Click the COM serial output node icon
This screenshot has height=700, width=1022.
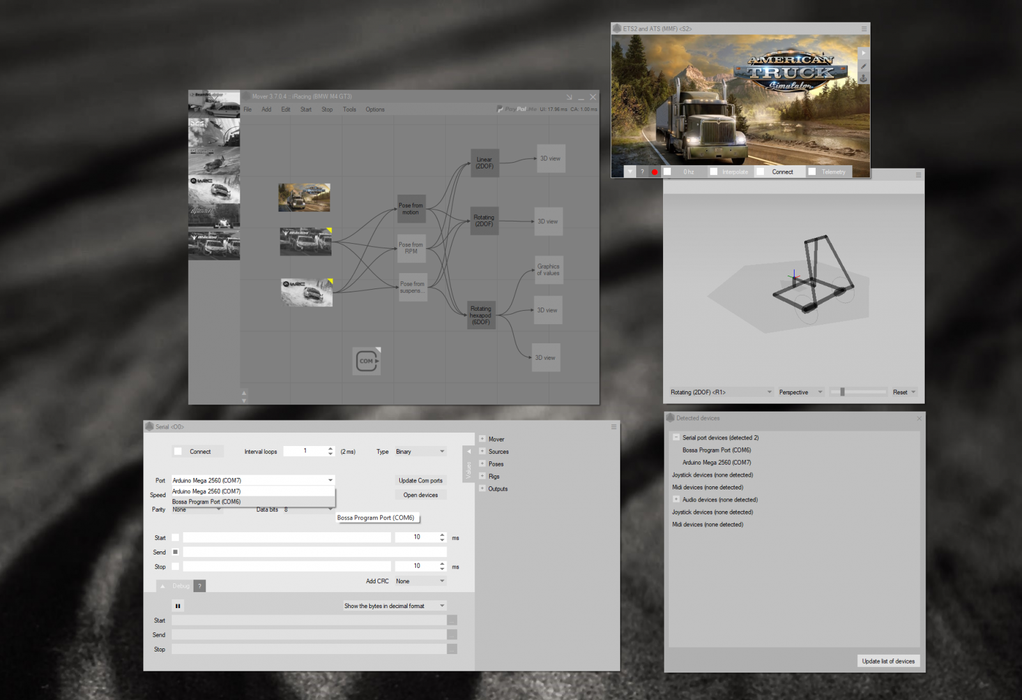(367, 361)
